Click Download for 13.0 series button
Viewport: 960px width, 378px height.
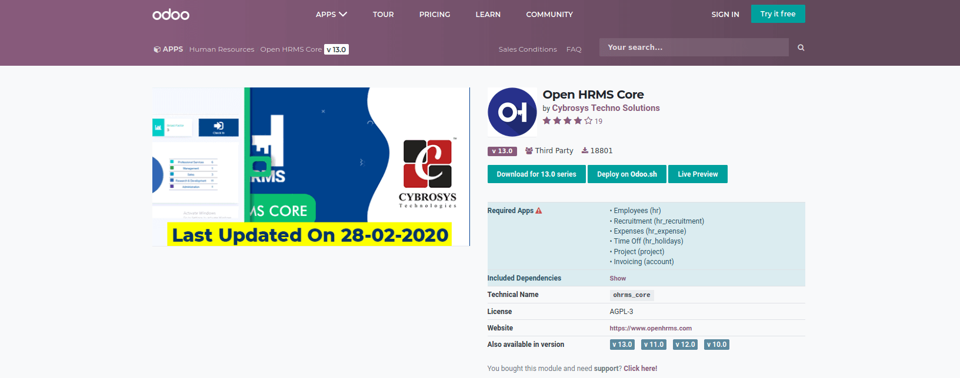coord(536,174)
